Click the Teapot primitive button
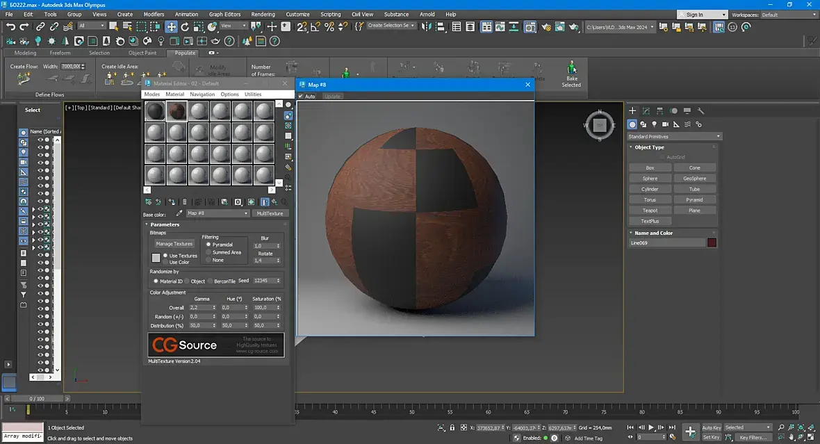Screen dimensions: 820x444 coord(650,211)
